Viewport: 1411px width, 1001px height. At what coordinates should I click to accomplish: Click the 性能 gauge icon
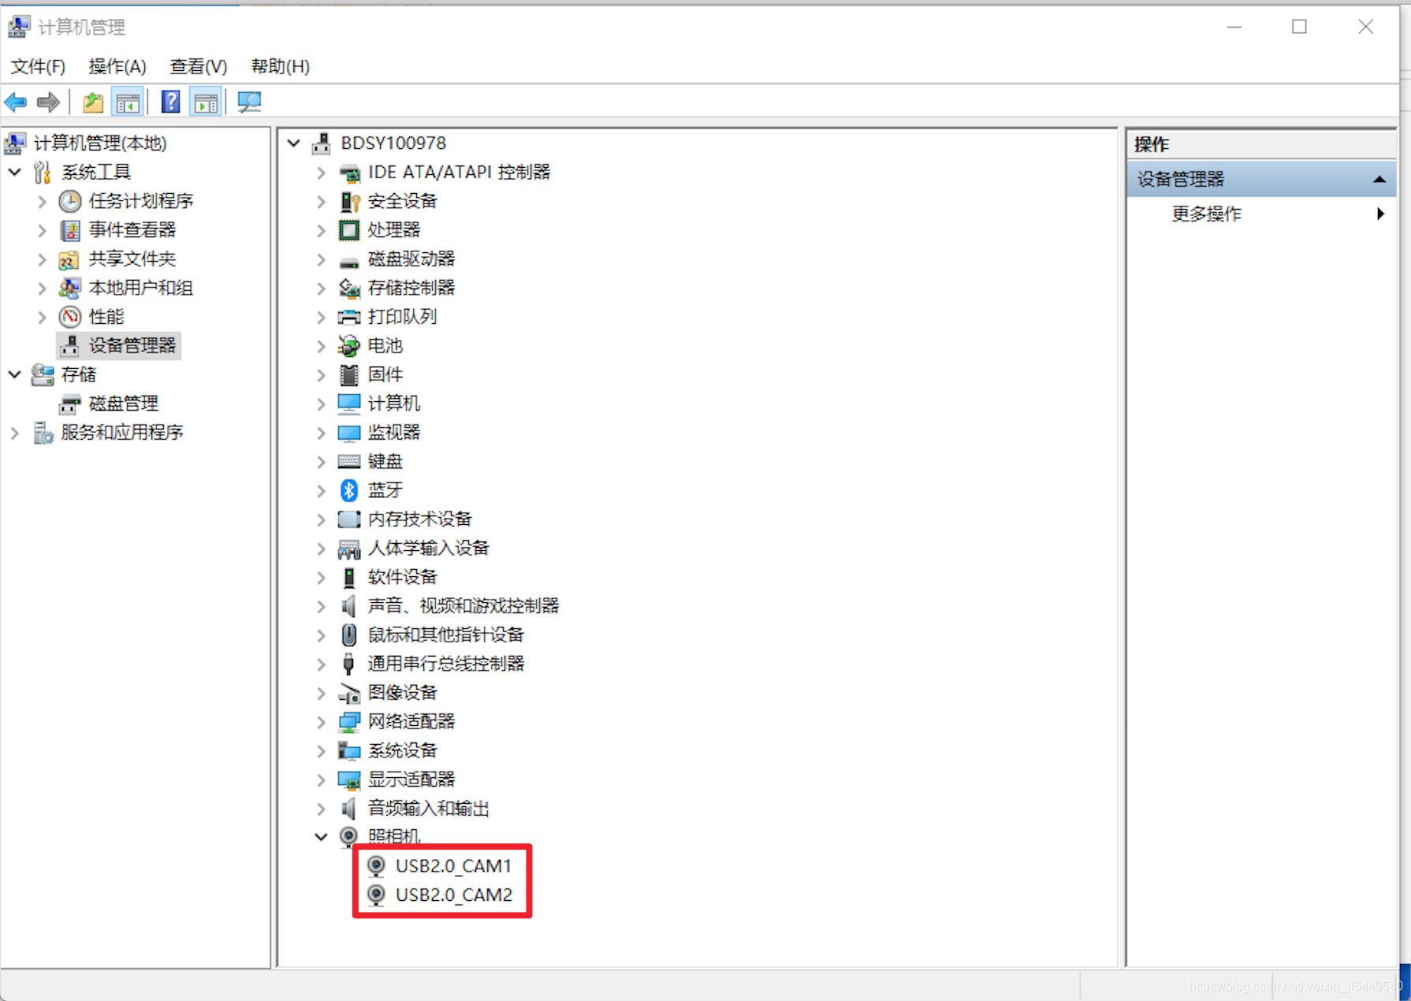[x=70, y=317]
